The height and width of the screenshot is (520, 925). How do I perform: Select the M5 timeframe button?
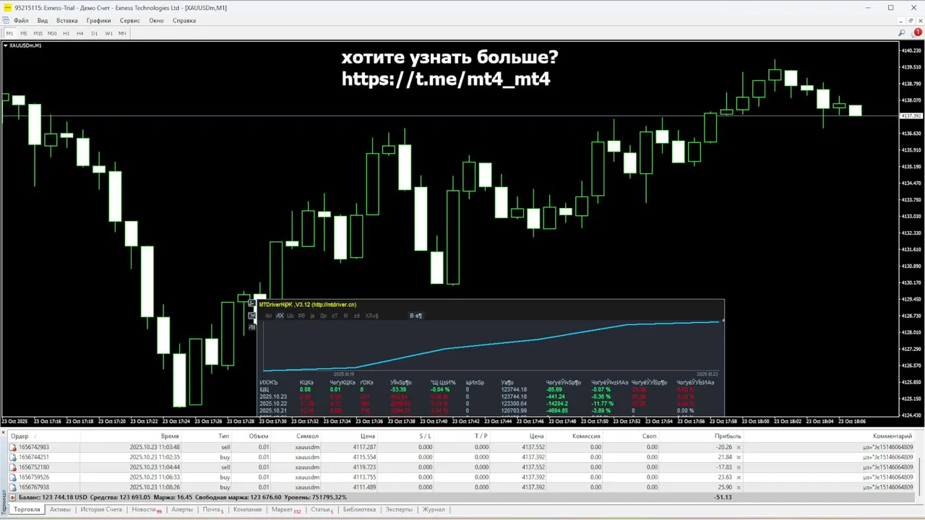click(24, 33)
